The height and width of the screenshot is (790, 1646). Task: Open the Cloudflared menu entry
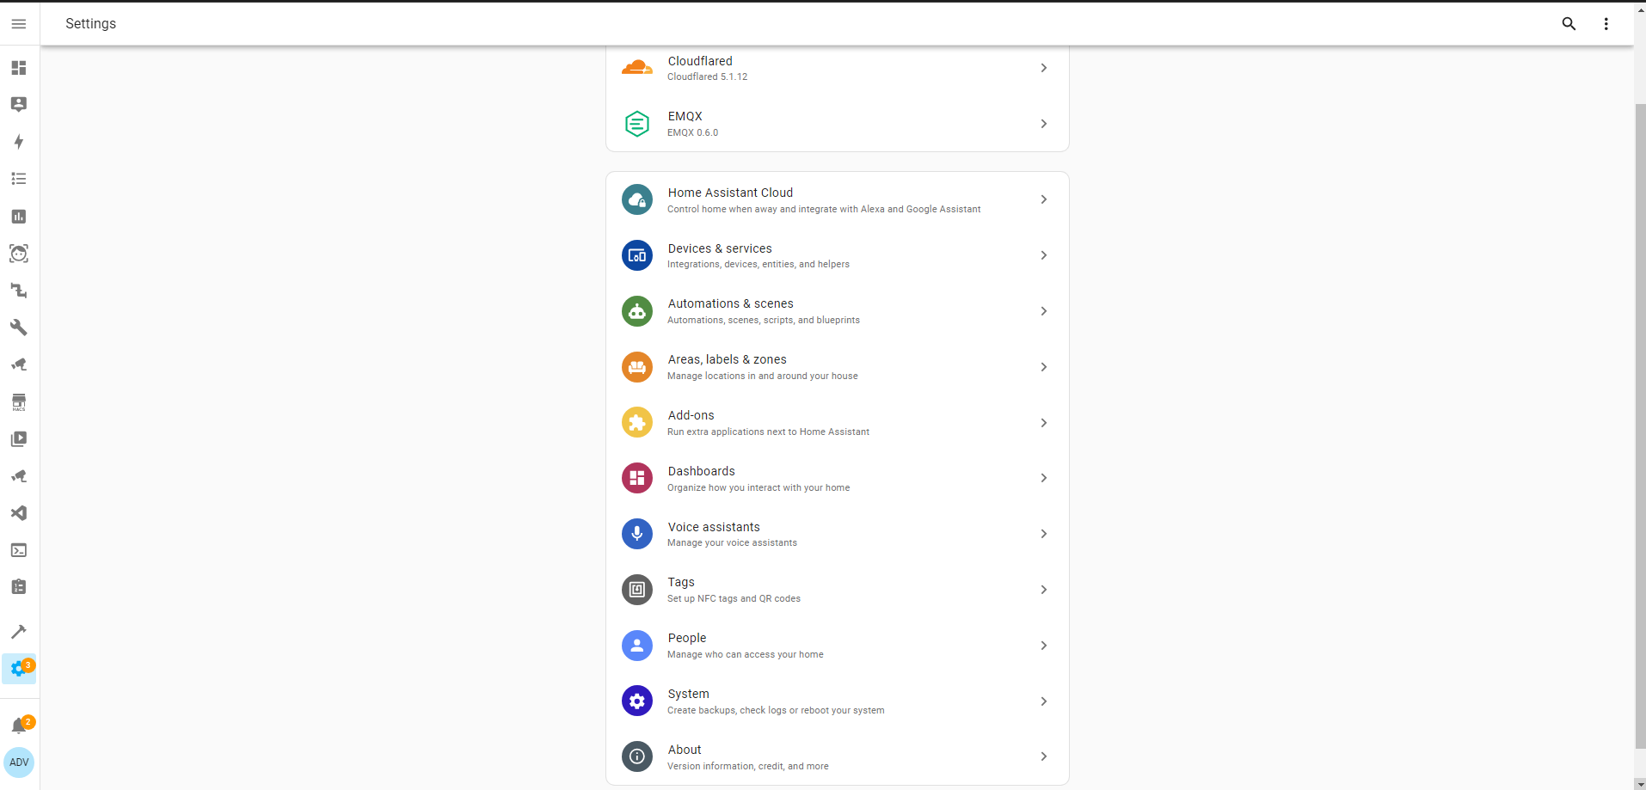(x=838, y=68)
